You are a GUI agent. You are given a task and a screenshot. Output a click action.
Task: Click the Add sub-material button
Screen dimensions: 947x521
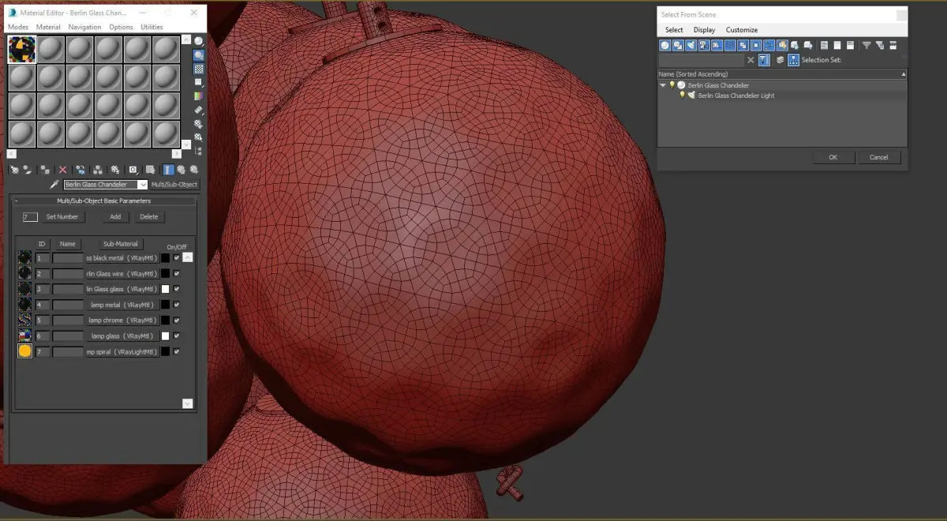[x=115, y=216]
